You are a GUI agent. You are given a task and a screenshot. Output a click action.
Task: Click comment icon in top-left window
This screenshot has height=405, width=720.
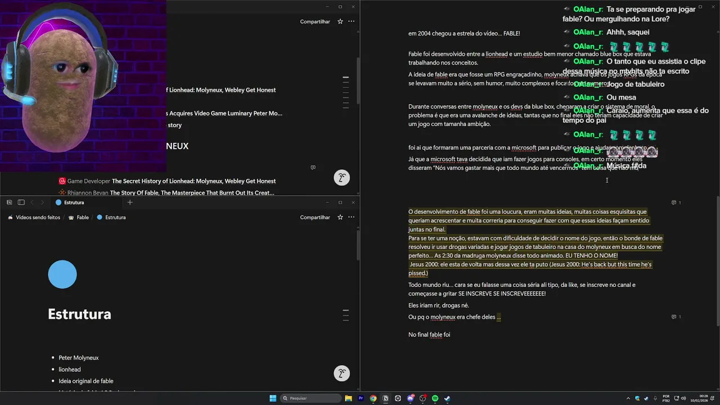click(313, 167)
